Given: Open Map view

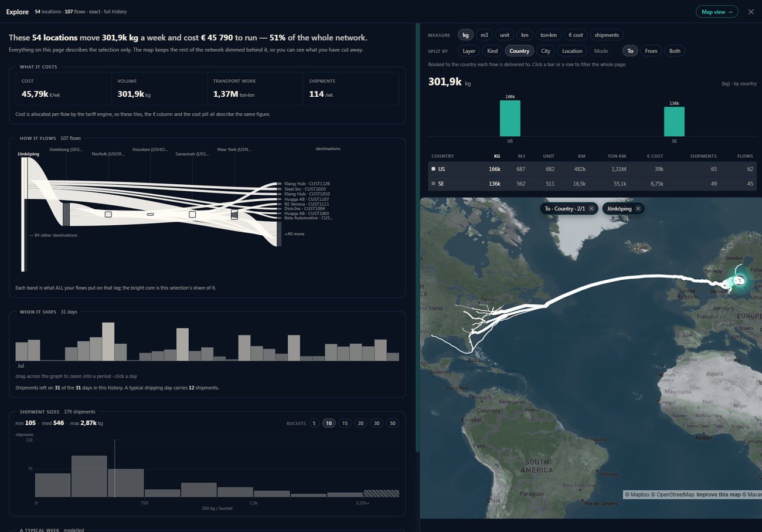Looking at the screenshot, I should pos(717,12).
